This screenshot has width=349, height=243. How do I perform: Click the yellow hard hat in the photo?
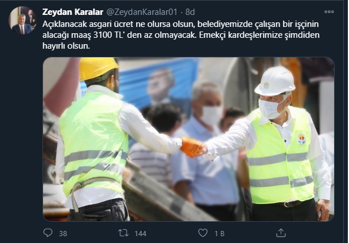click(98, 68)
